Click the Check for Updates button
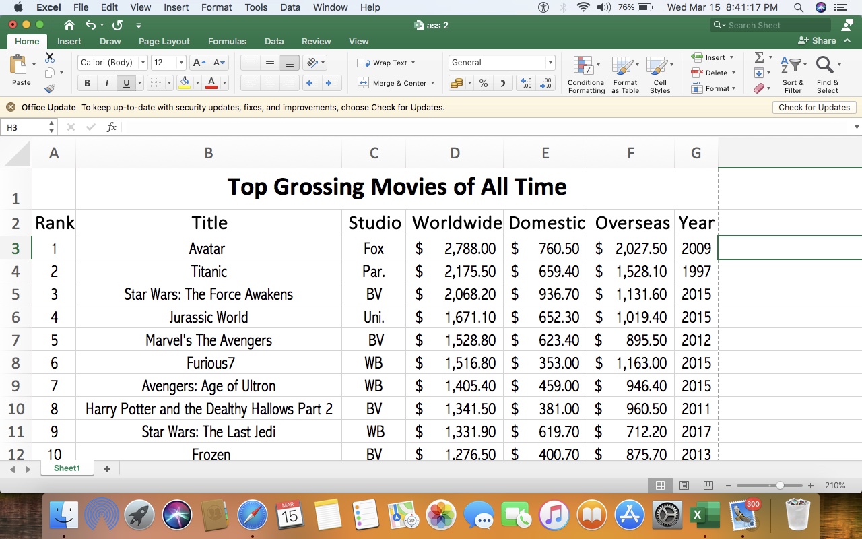The width and height of the screenshot is (862, 539). pyautogui.click(x=814, y=108)
